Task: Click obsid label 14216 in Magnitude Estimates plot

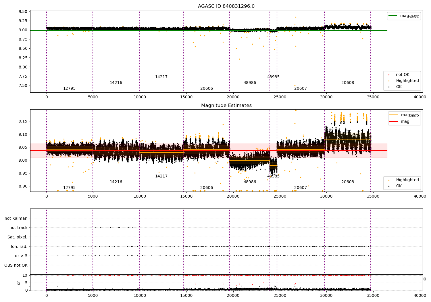Action: 116,182
